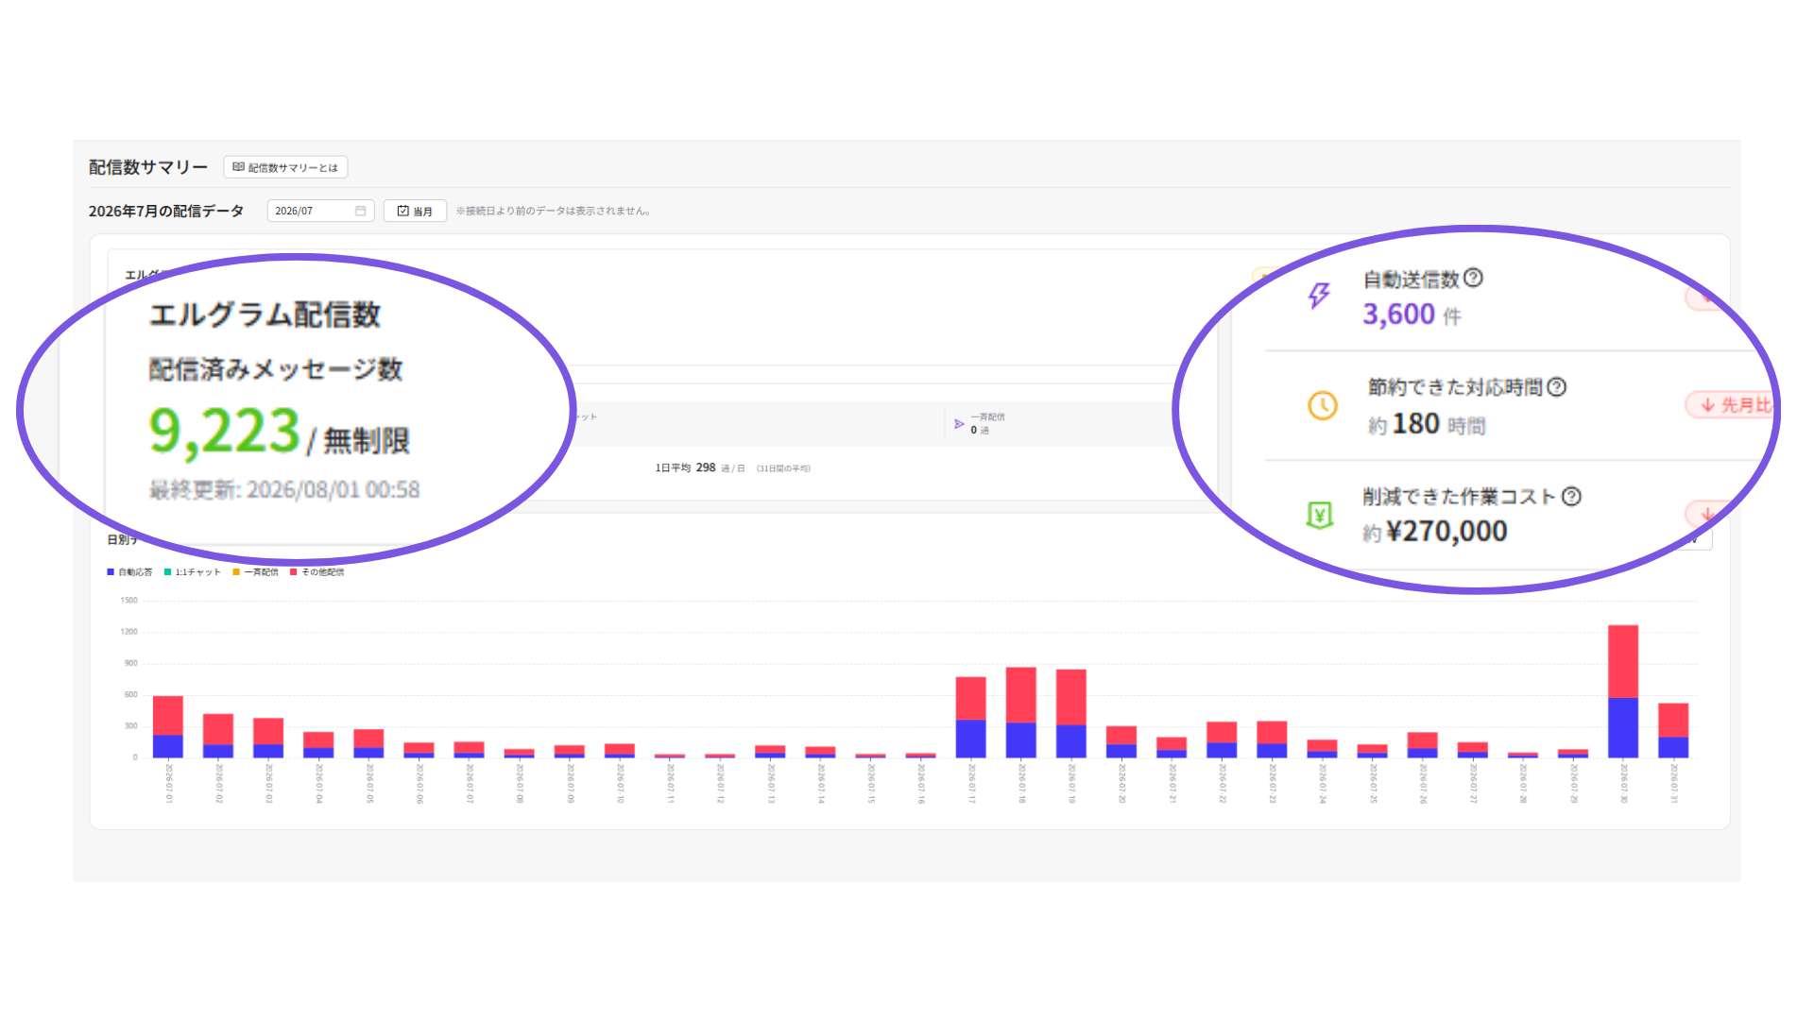The height and width of the screenshot is (1020, 1814).
Task: Toggle the 一斉配信 legend item
Action: click(x=256, y=572)
